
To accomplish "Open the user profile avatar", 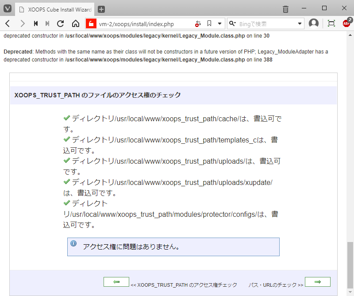I will [314, 23].
